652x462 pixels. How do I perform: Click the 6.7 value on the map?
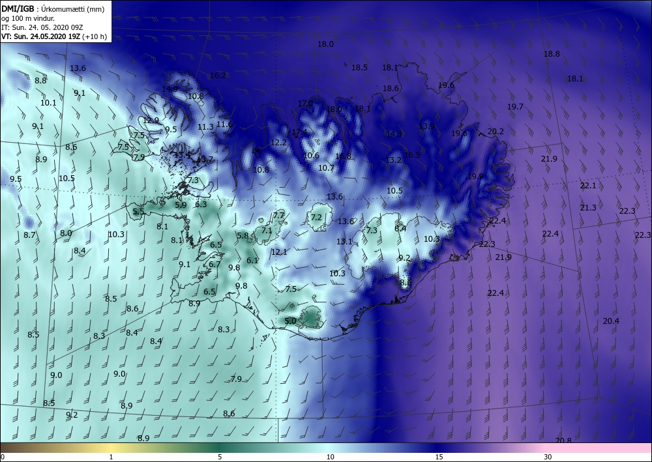(x=215, y=265)
